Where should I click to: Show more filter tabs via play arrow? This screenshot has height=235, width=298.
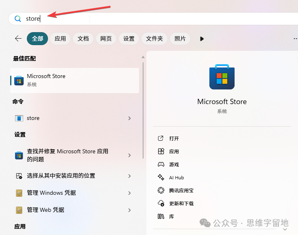(x=202, y=39)
